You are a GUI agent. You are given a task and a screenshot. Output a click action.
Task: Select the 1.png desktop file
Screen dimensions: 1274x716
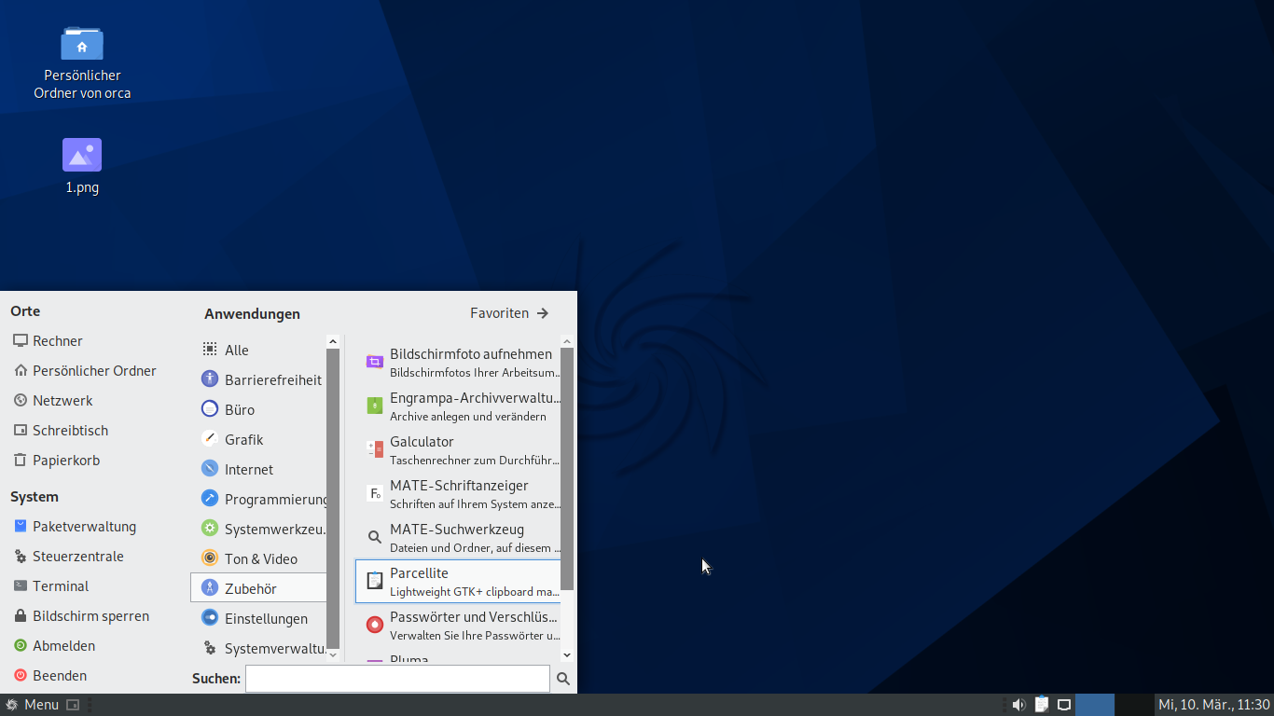click(82, 166)
